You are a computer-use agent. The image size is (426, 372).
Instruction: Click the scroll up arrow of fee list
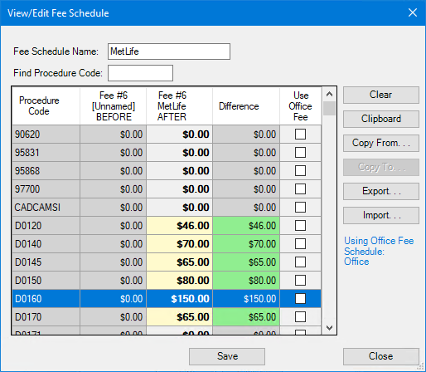[x=329, y=94]
